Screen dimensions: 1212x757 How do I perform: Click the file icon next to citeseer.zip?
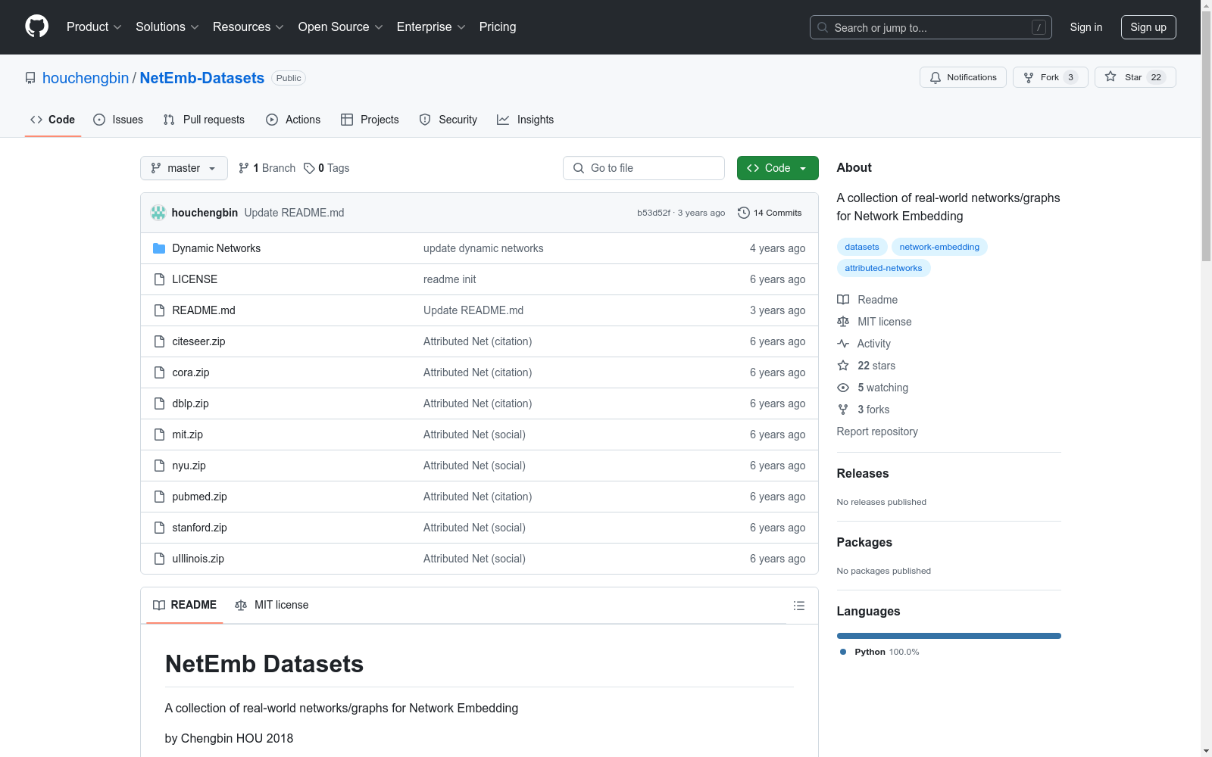(159, 341)
